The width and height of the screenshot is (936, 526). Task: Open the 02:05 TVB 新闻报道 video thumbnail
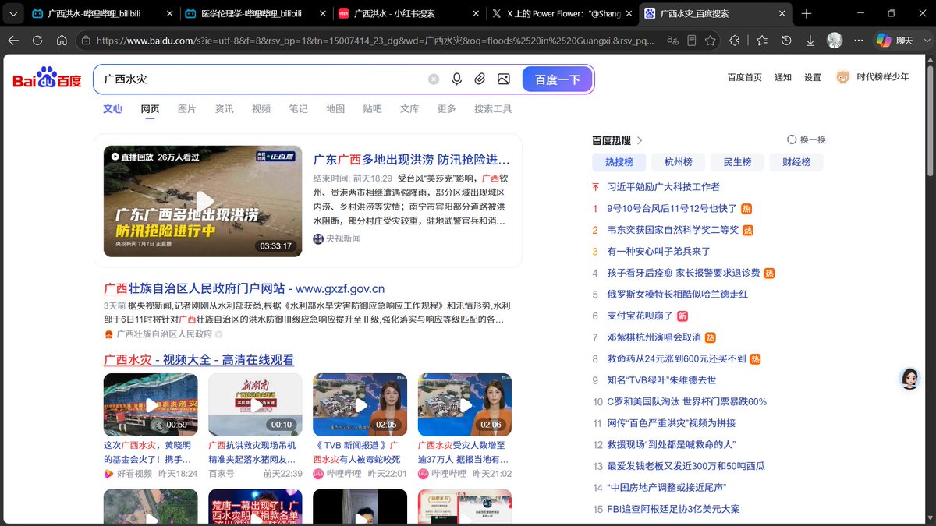[x=360, y=404]
